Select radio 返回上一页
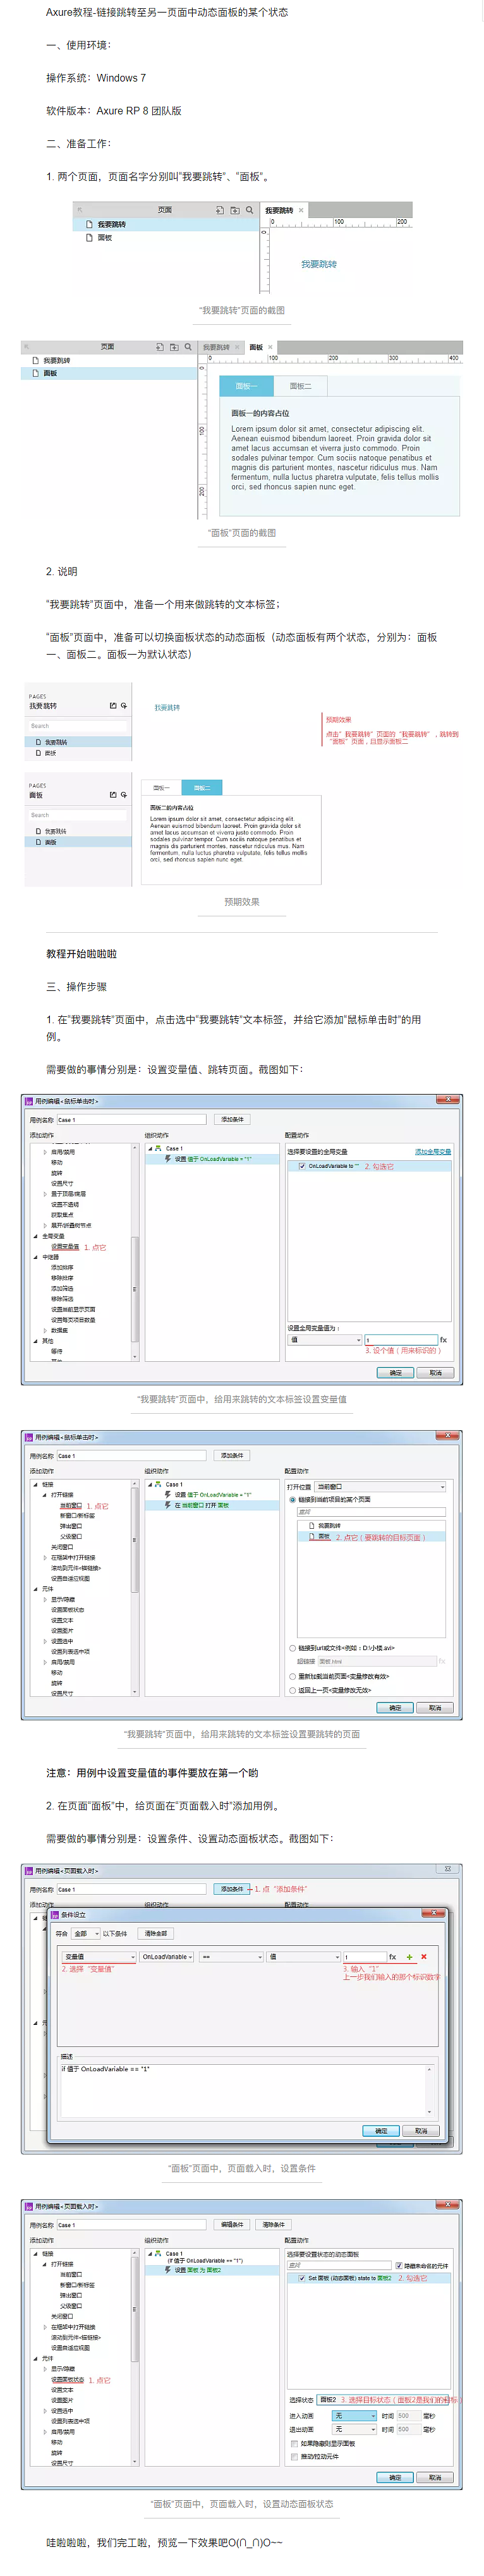The image size is (484, 2576). [292, 1690]
